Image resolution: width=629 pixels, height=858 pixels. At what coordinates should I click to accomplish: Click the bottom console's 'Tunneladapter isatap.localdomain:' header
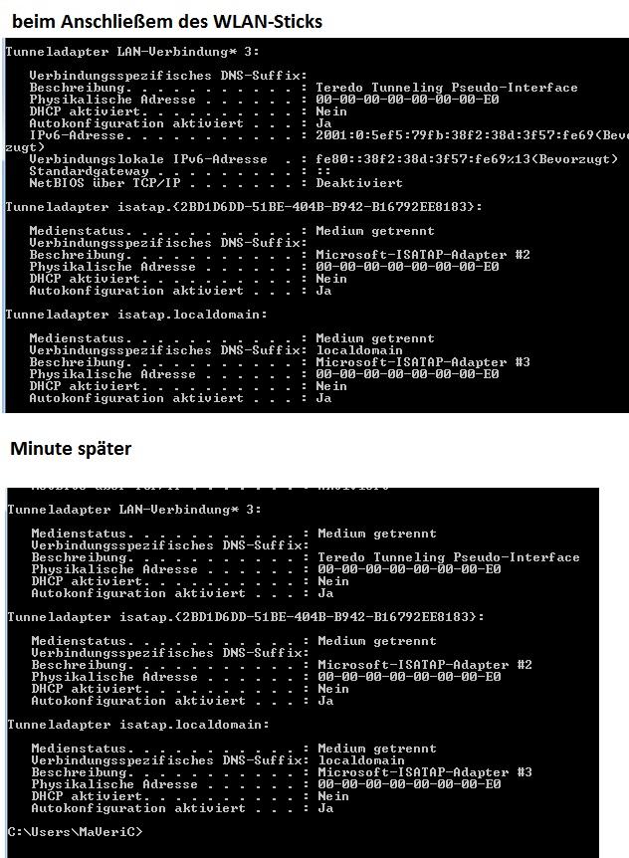[x=138, y=725]
